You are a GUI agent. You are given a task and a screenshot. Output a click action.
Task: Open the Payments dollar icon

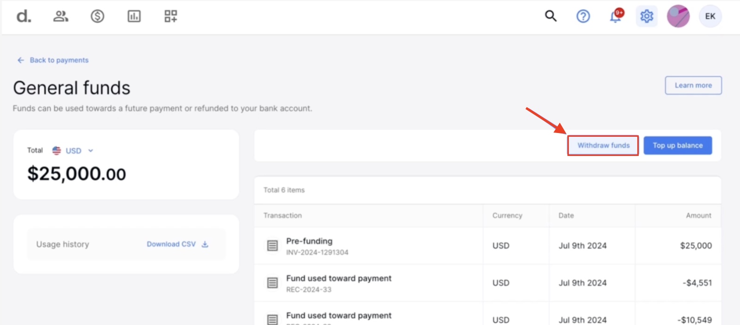[x=98, y=16]
